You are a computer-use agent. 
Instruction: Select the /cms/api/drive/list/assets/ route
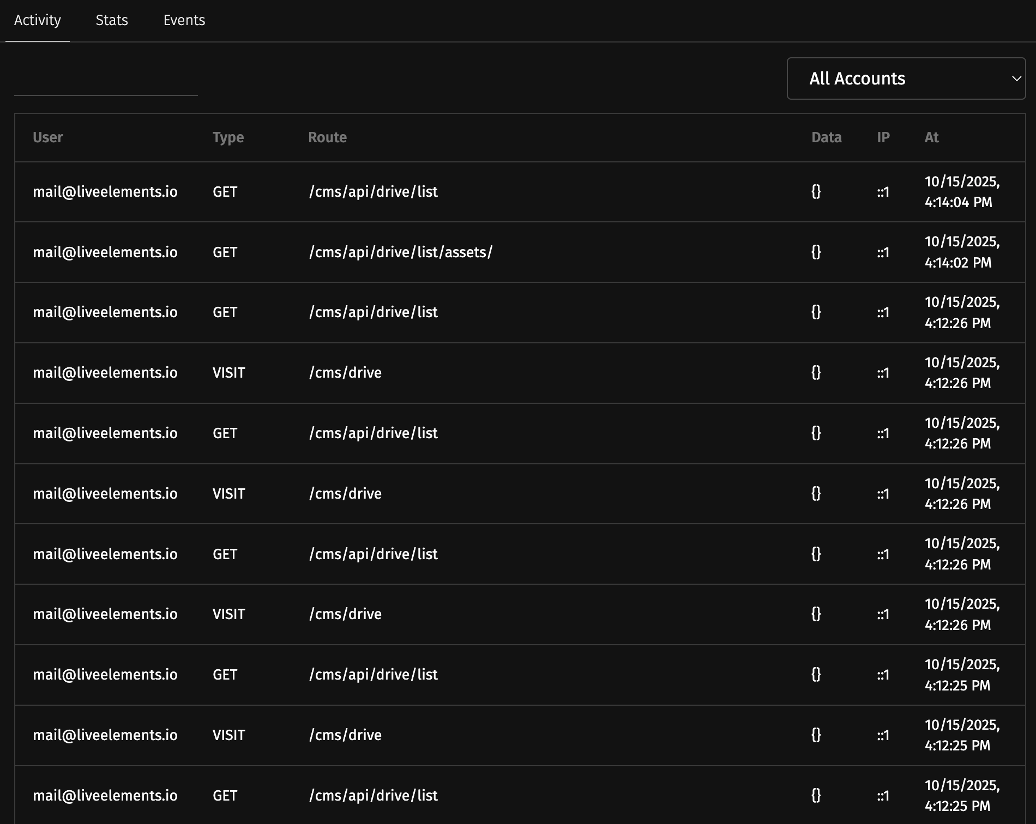[401, 252]
